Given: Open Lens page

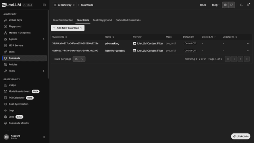Looking at the screenshot, I should pyautogui.click(x=25, y=117).
